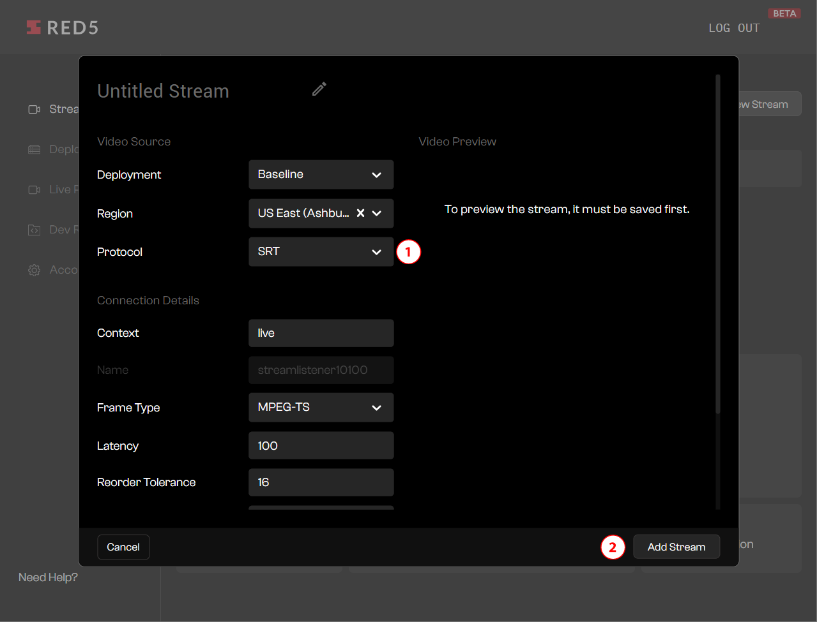
Task: Click the BETA badge
Action: coord(784,13)
